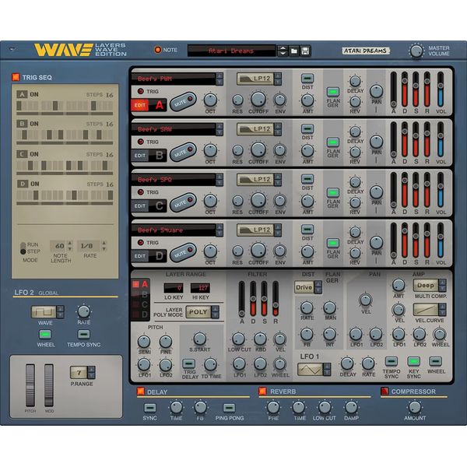Click layer B OCT knob

210,150
